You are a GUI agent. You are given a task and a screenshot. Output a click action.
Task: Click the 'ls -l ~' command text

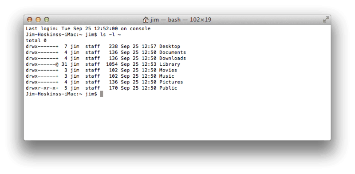110,35
